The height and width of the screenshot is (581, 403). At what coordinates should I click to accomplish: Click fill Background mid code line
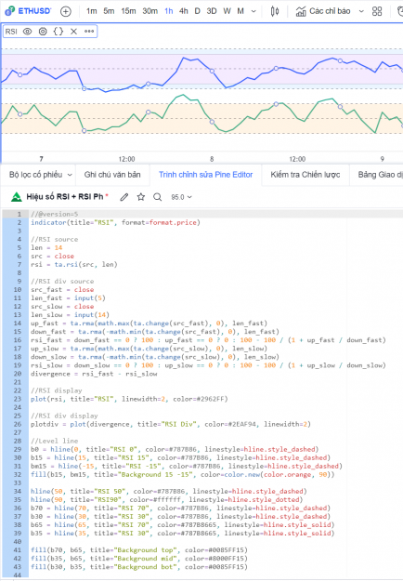click(x=139, y=559)
